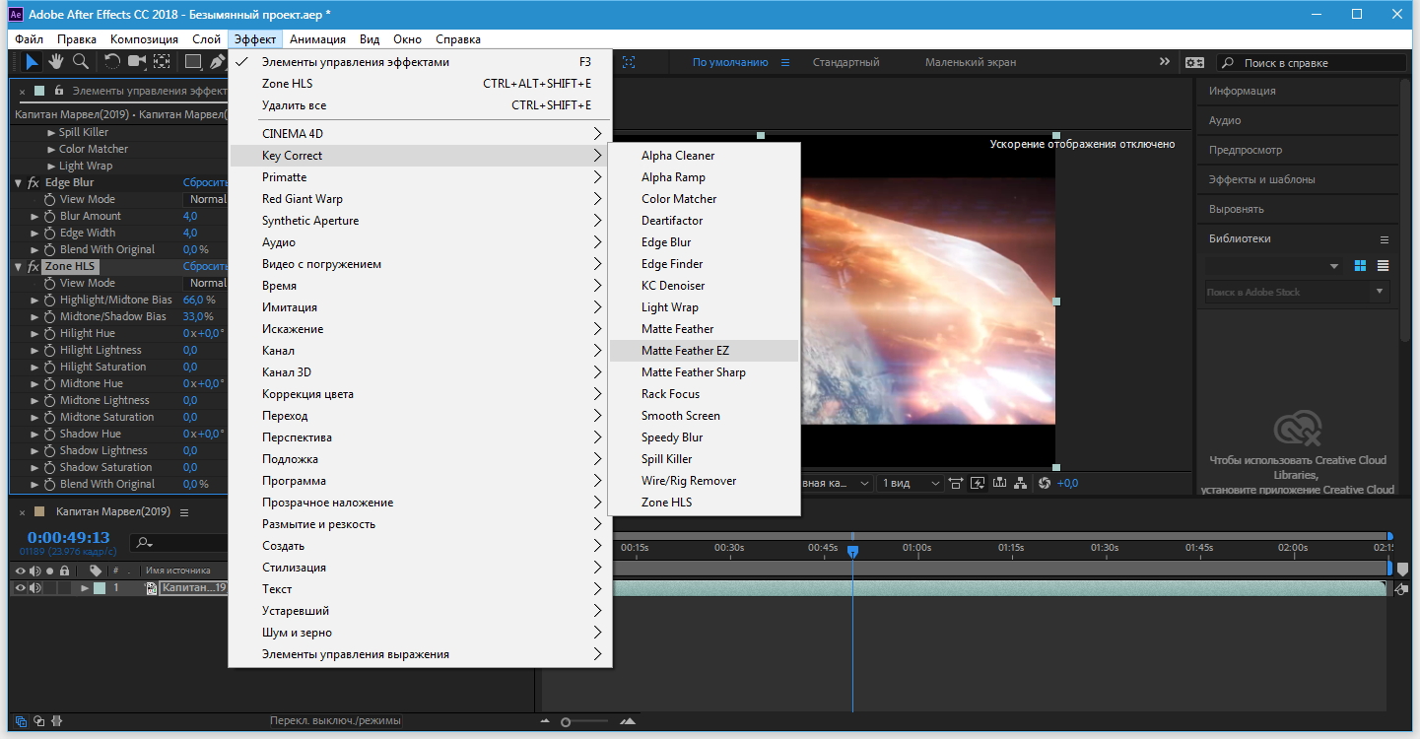Choose Wire/Rig Remover effect
This screenshot has height=739, width=1420.
pos(704,481)
